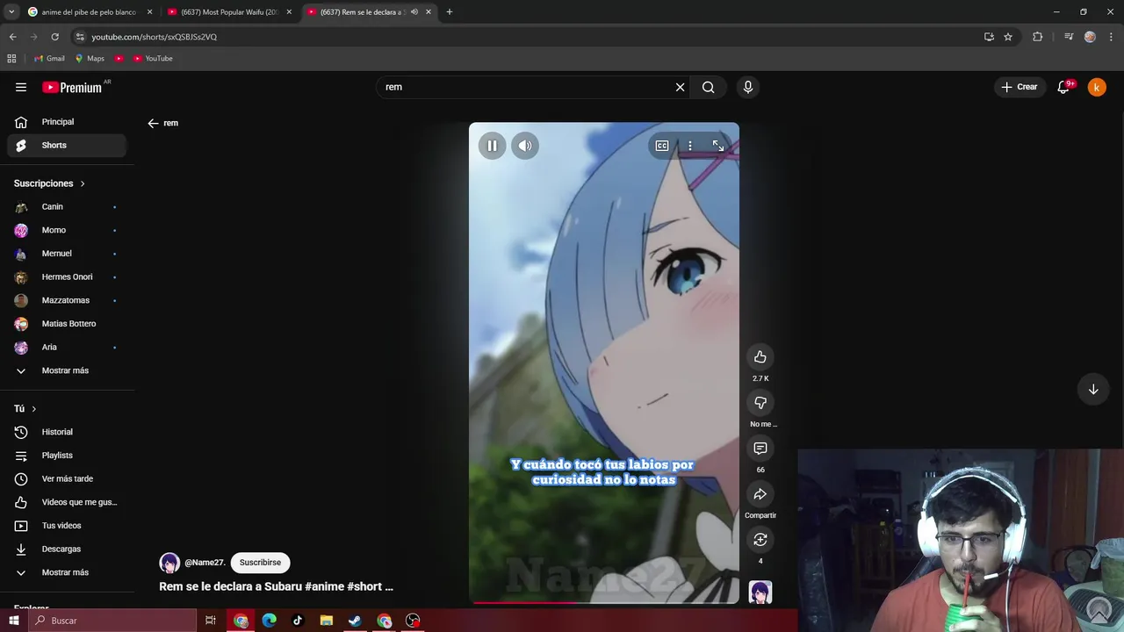Viewport: 1124px width, 632px height.
Task: Go back to the previous browser page
Action: pyautogui.click(x=12, y=37)
